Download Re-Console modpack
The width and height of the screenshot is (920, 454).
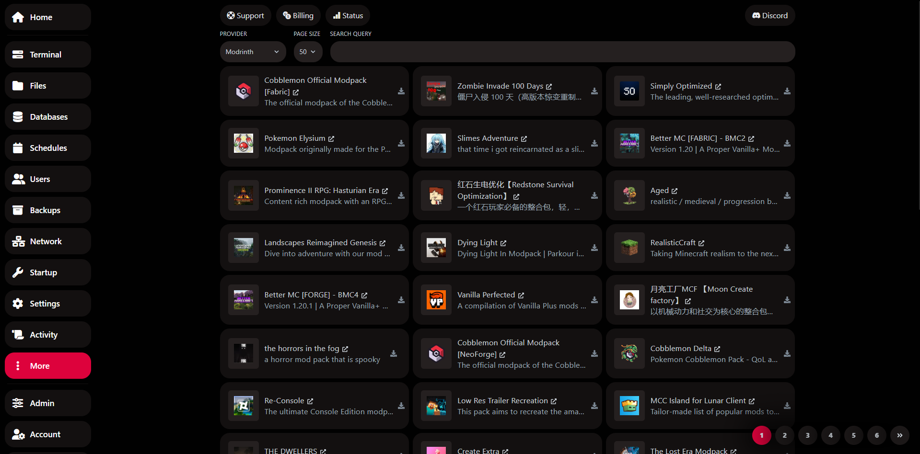tap(401, 406)
